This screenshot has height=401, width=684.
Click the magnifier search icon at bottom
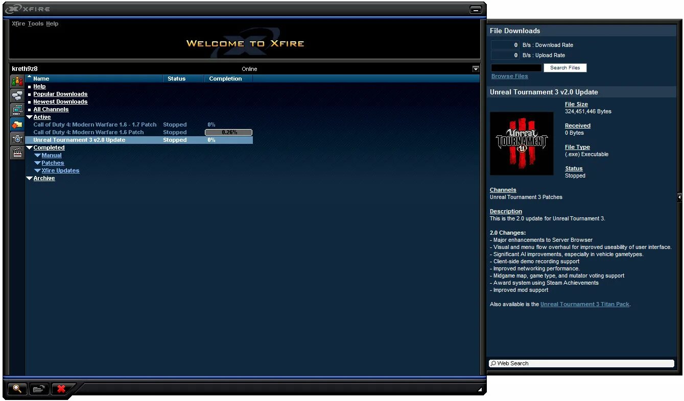point(17,389)
